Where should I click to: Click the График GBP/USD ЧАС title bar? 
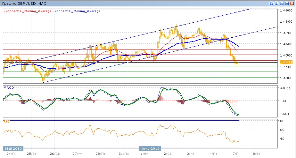(x=24, y=4)
